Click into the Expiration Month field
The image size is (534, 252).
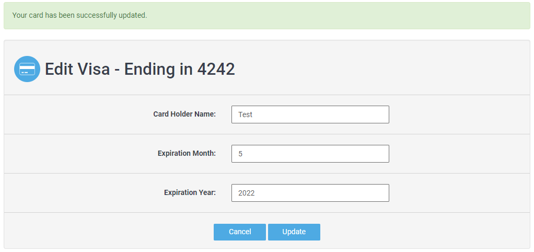coord(310,154)
